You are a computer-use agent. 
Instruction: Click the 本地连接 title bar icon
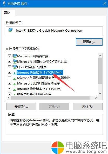(4, 3)
